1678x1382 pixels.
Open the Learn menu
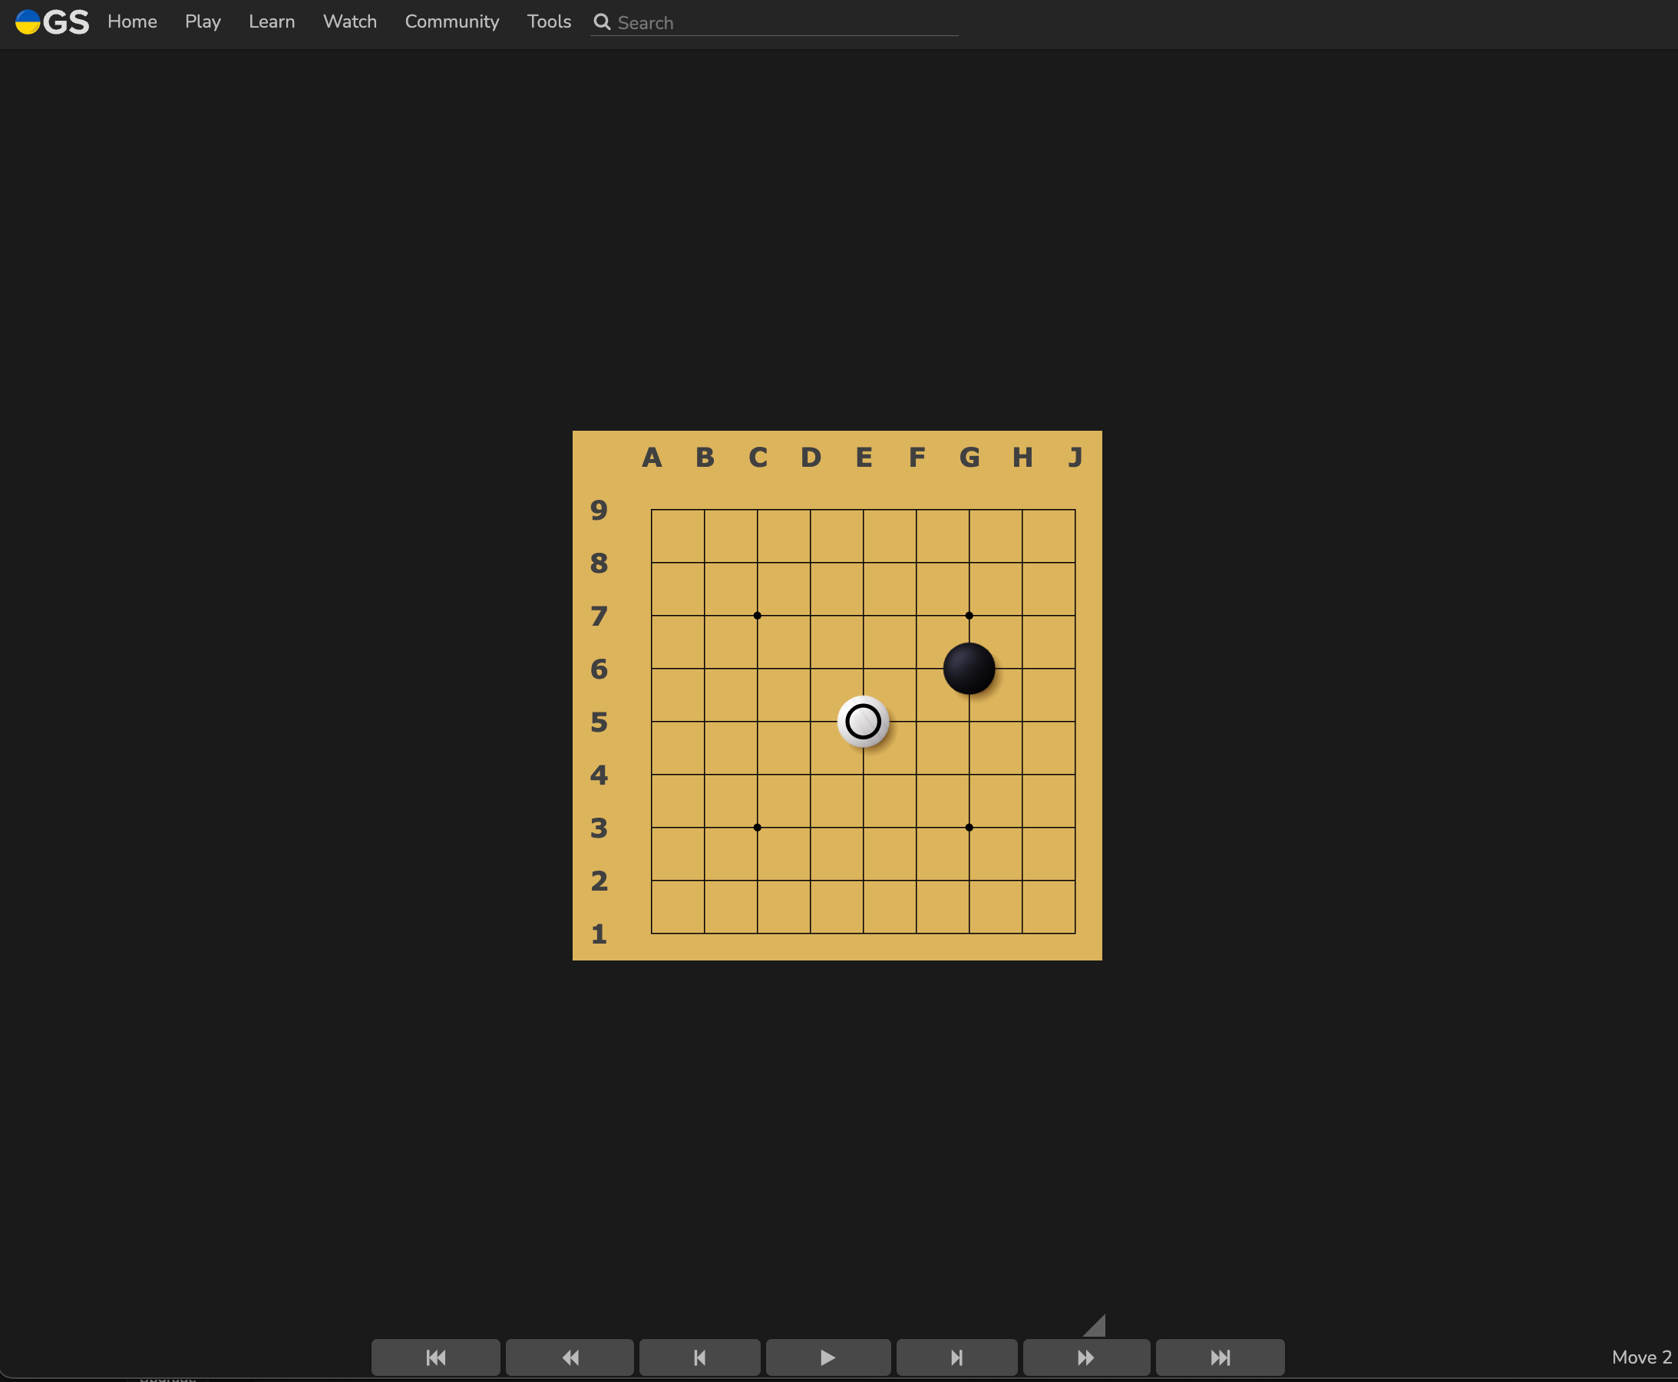click(272, 22)
